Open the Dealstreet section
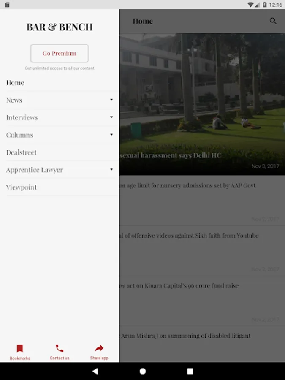 [x=60, y=152]
